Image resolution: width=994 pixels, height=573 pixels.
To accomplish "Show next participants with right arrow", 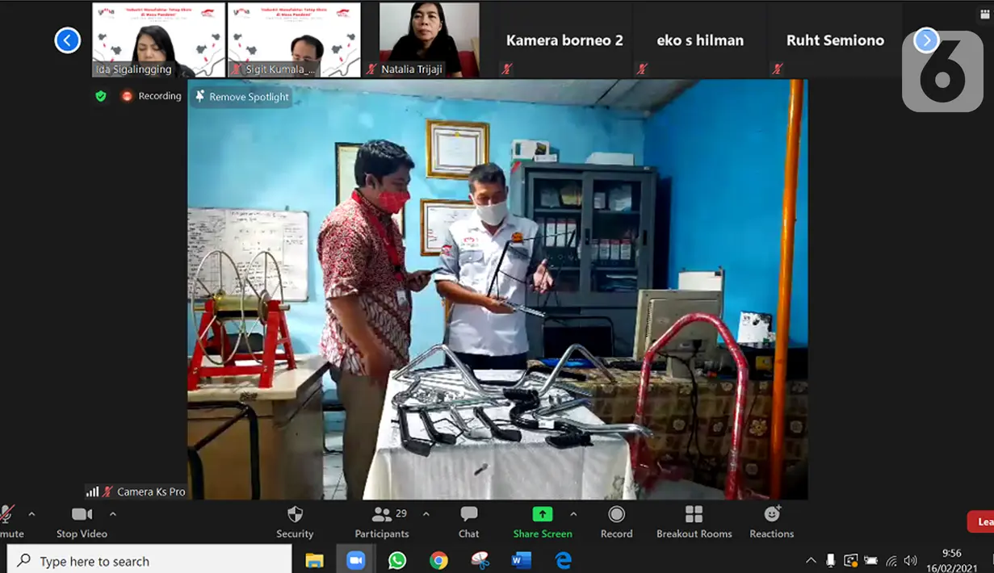I will [x=926, y=40].
